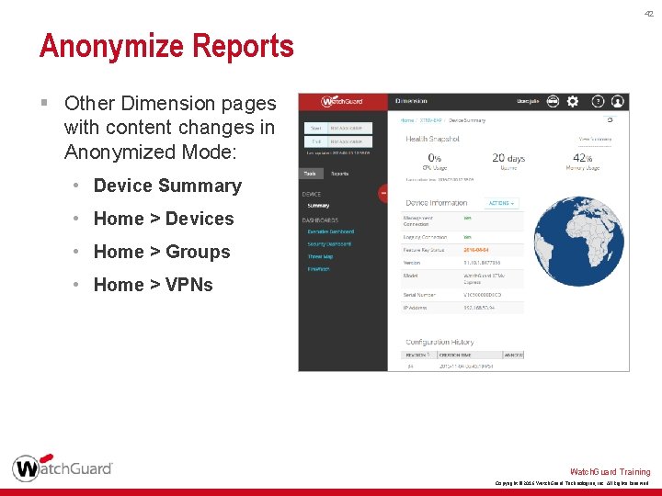Screen dimensions: 662x496
Task: Click the orange Feature Key Status date
Action: [x=476, y=250]
